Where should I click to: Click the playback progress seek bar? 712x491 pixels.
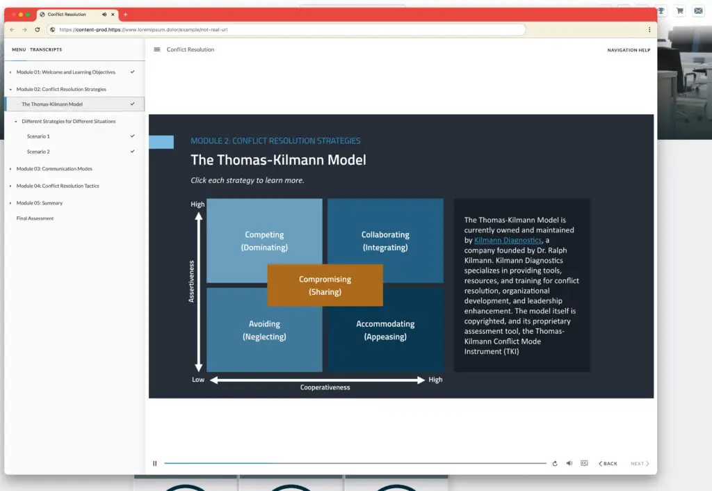point(355,463)
